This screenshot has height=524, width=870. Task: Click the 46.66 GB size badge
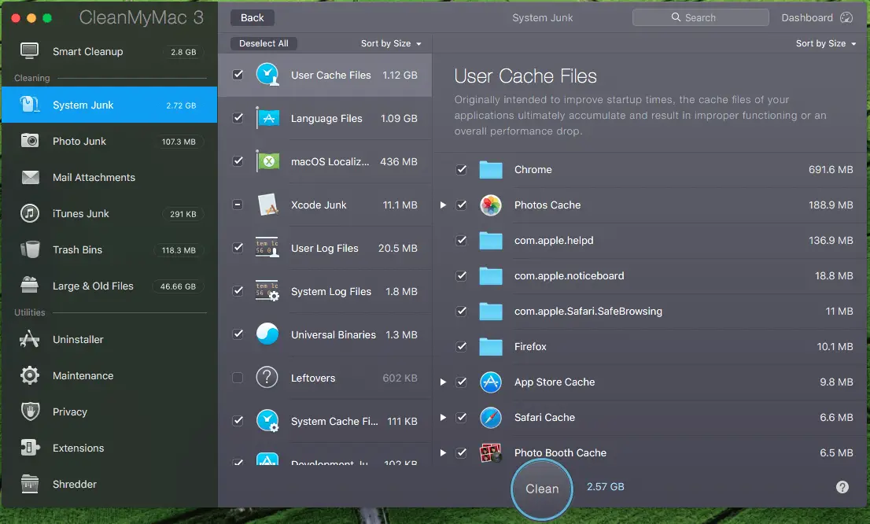[178, 286]
